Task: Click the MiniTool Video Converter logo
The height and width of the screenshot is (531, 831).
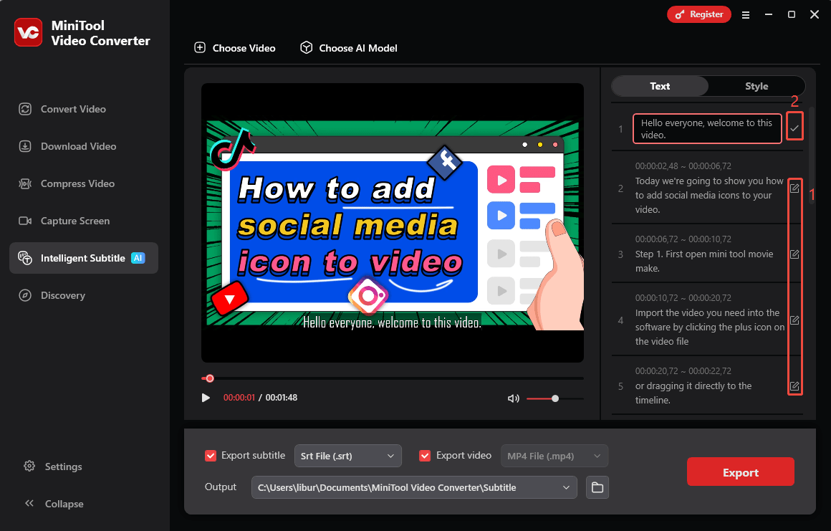Action: coord(28,32)
